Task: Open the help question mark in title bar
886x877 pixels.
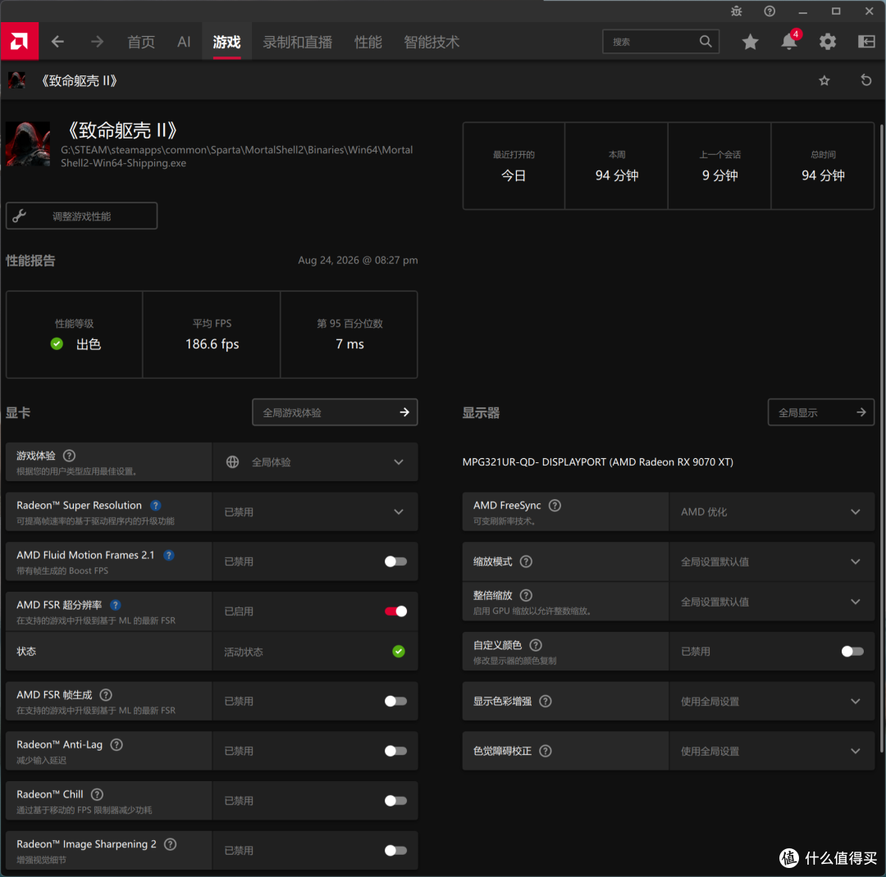Action: pos(769,11)
